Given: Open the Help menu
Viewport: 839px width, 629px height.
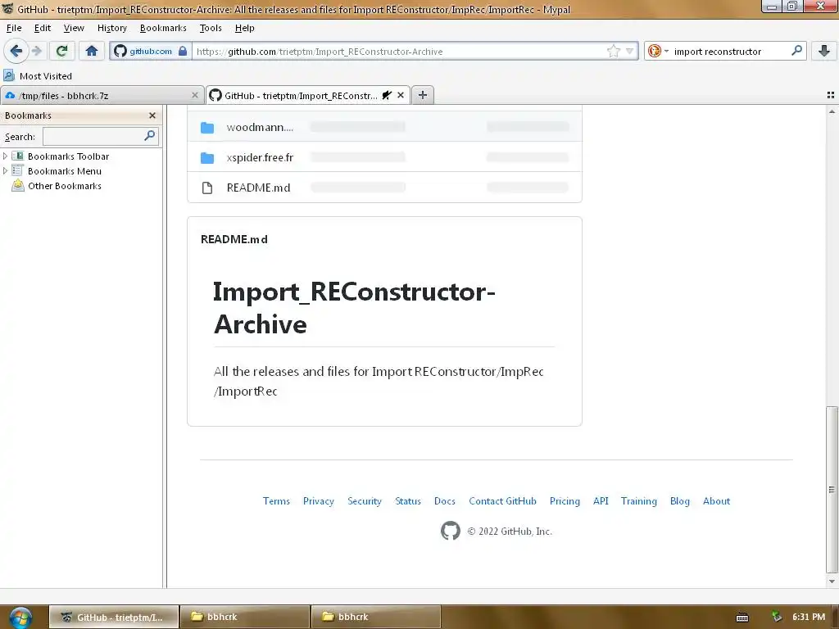Looking at the screenshot, I should (x=244, y=28).
